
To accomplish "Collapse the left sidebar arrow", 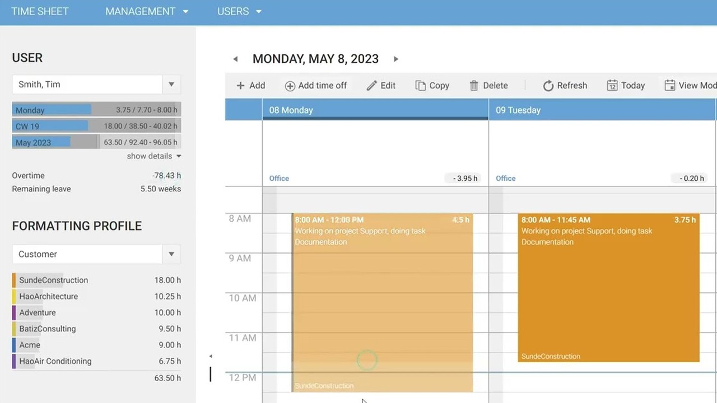I will point(211,356).
